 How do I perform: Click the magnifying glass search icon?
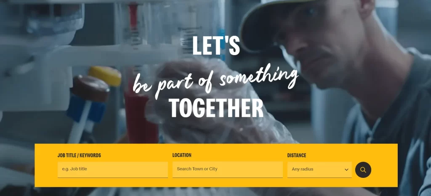click(x=363, y=170)
